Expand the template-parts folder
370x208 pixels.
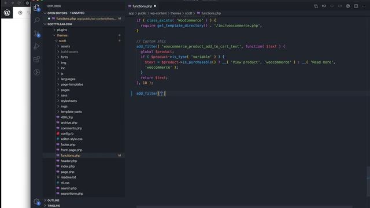[x=71, y=112]
